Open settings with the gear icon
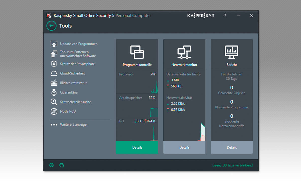Viewport: 301px width, 181px height. pyautogui.click(x=51, y=165)
